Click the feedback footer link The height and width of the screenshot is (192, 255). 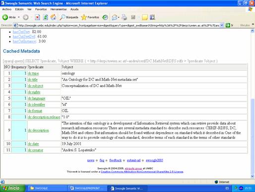tap(116, 160)
